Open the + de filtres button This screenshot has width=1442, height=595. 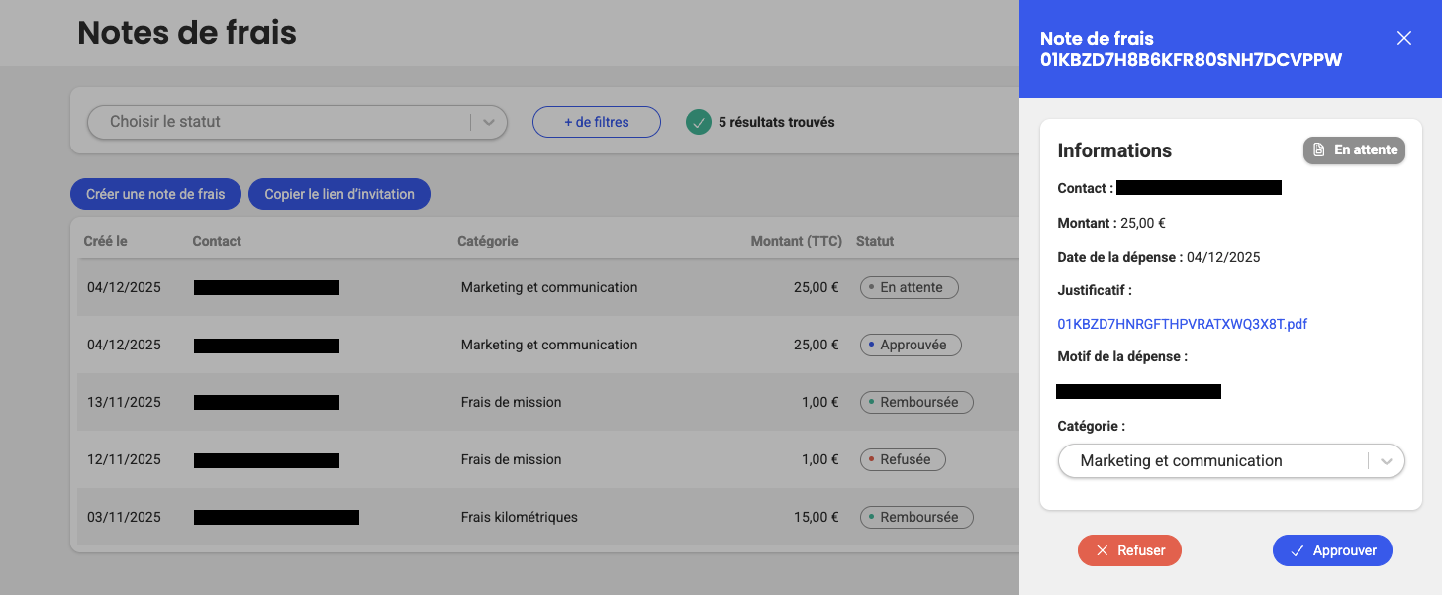pyautogui.click(x=596, y=122)
